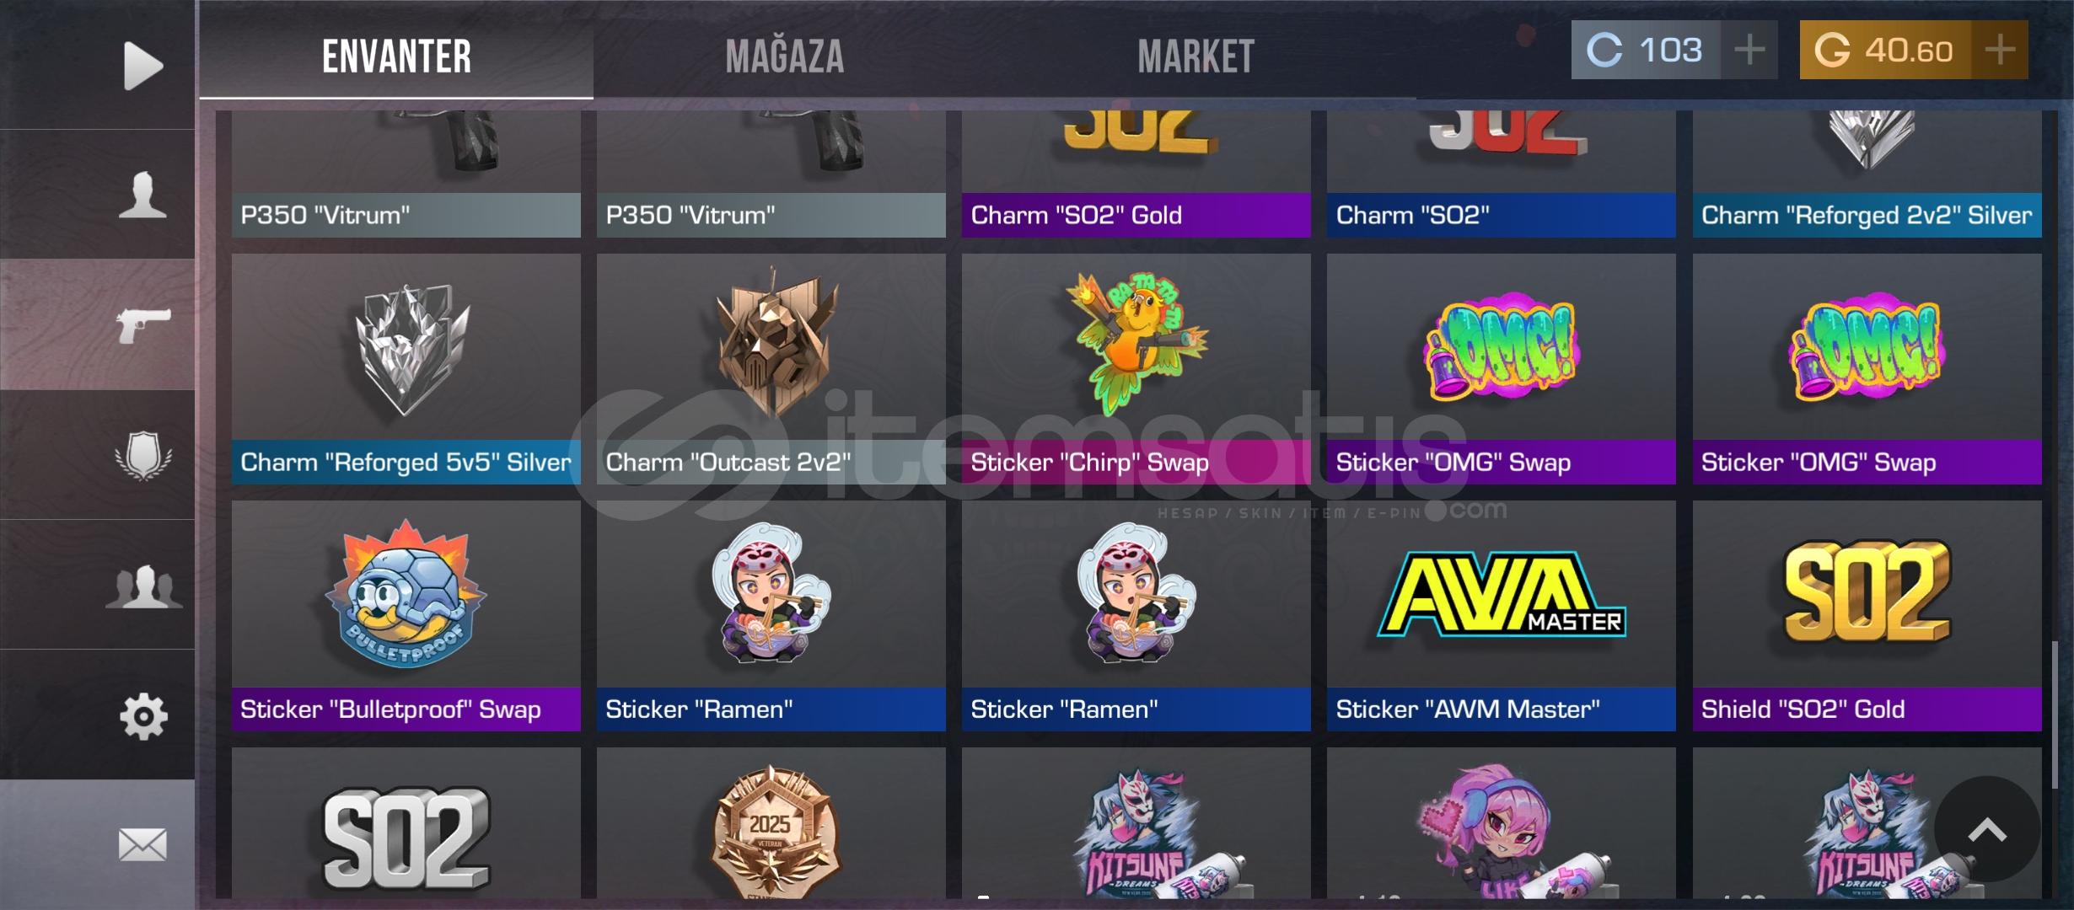Open the profile silhouette icon
The image size is (2074, 910).
click(142, 195)
